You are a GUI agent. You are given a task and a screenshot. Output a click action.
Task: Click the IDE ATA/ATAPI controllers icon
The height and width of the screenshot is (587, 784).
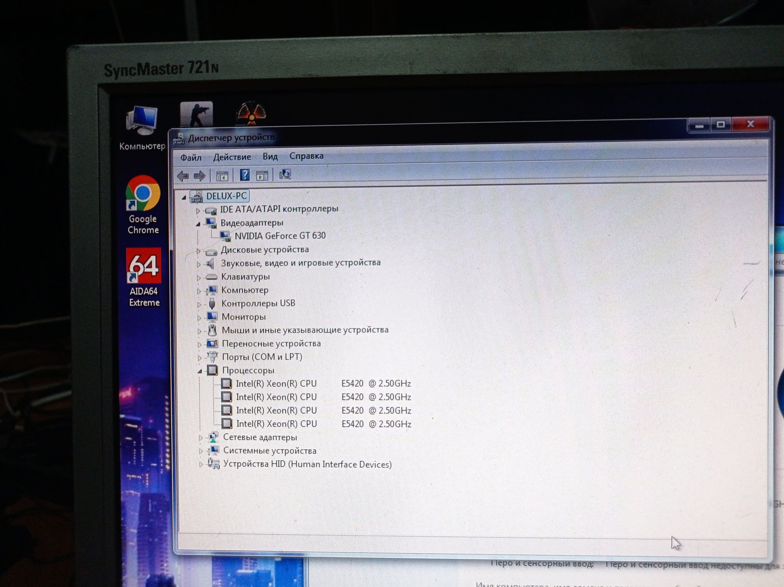point(211,210)
